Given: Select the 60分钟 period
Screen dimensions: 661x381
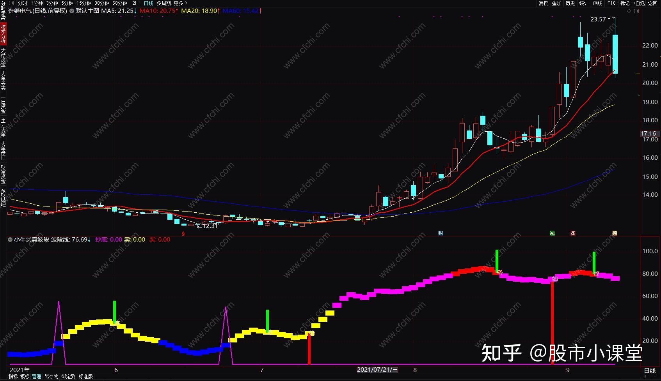Looking at the screenshot, I should pos(120,3).
